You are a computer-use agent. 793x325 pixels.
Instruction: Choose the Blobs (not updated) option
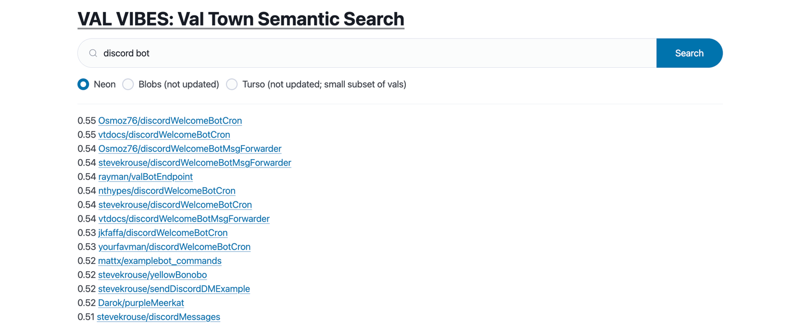click(128, 85)
